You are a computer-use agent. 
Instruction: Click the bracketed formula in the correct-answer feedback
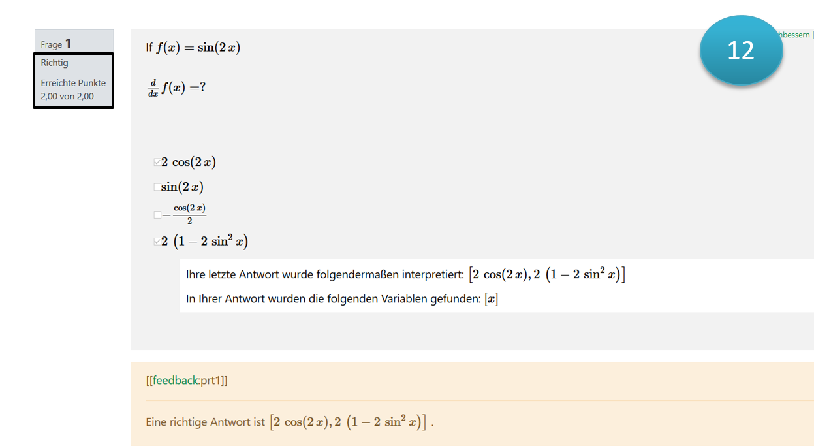348,422
